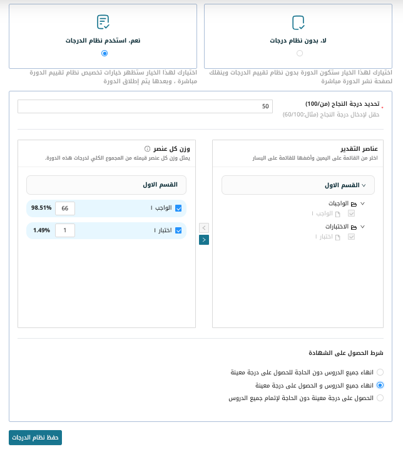Click the teal right-arrow transfer button
403x452 pixels.
click(204, 240)
